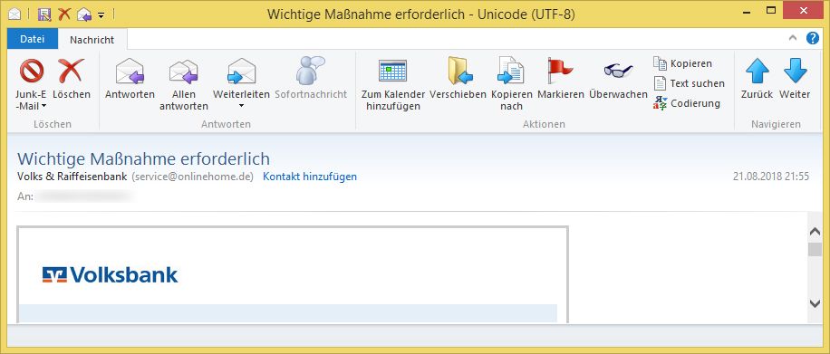Click the reply-all icon in quick access toolbar
830x354 pixels.
(x=84, y=14)
